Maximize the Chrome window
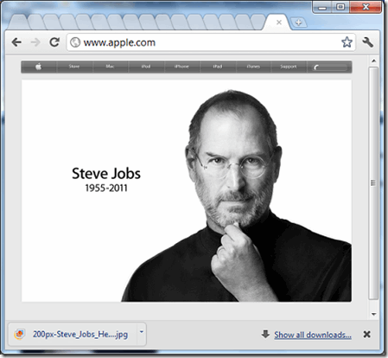Screen dimensions: 388x358 [x=340, y=7]
